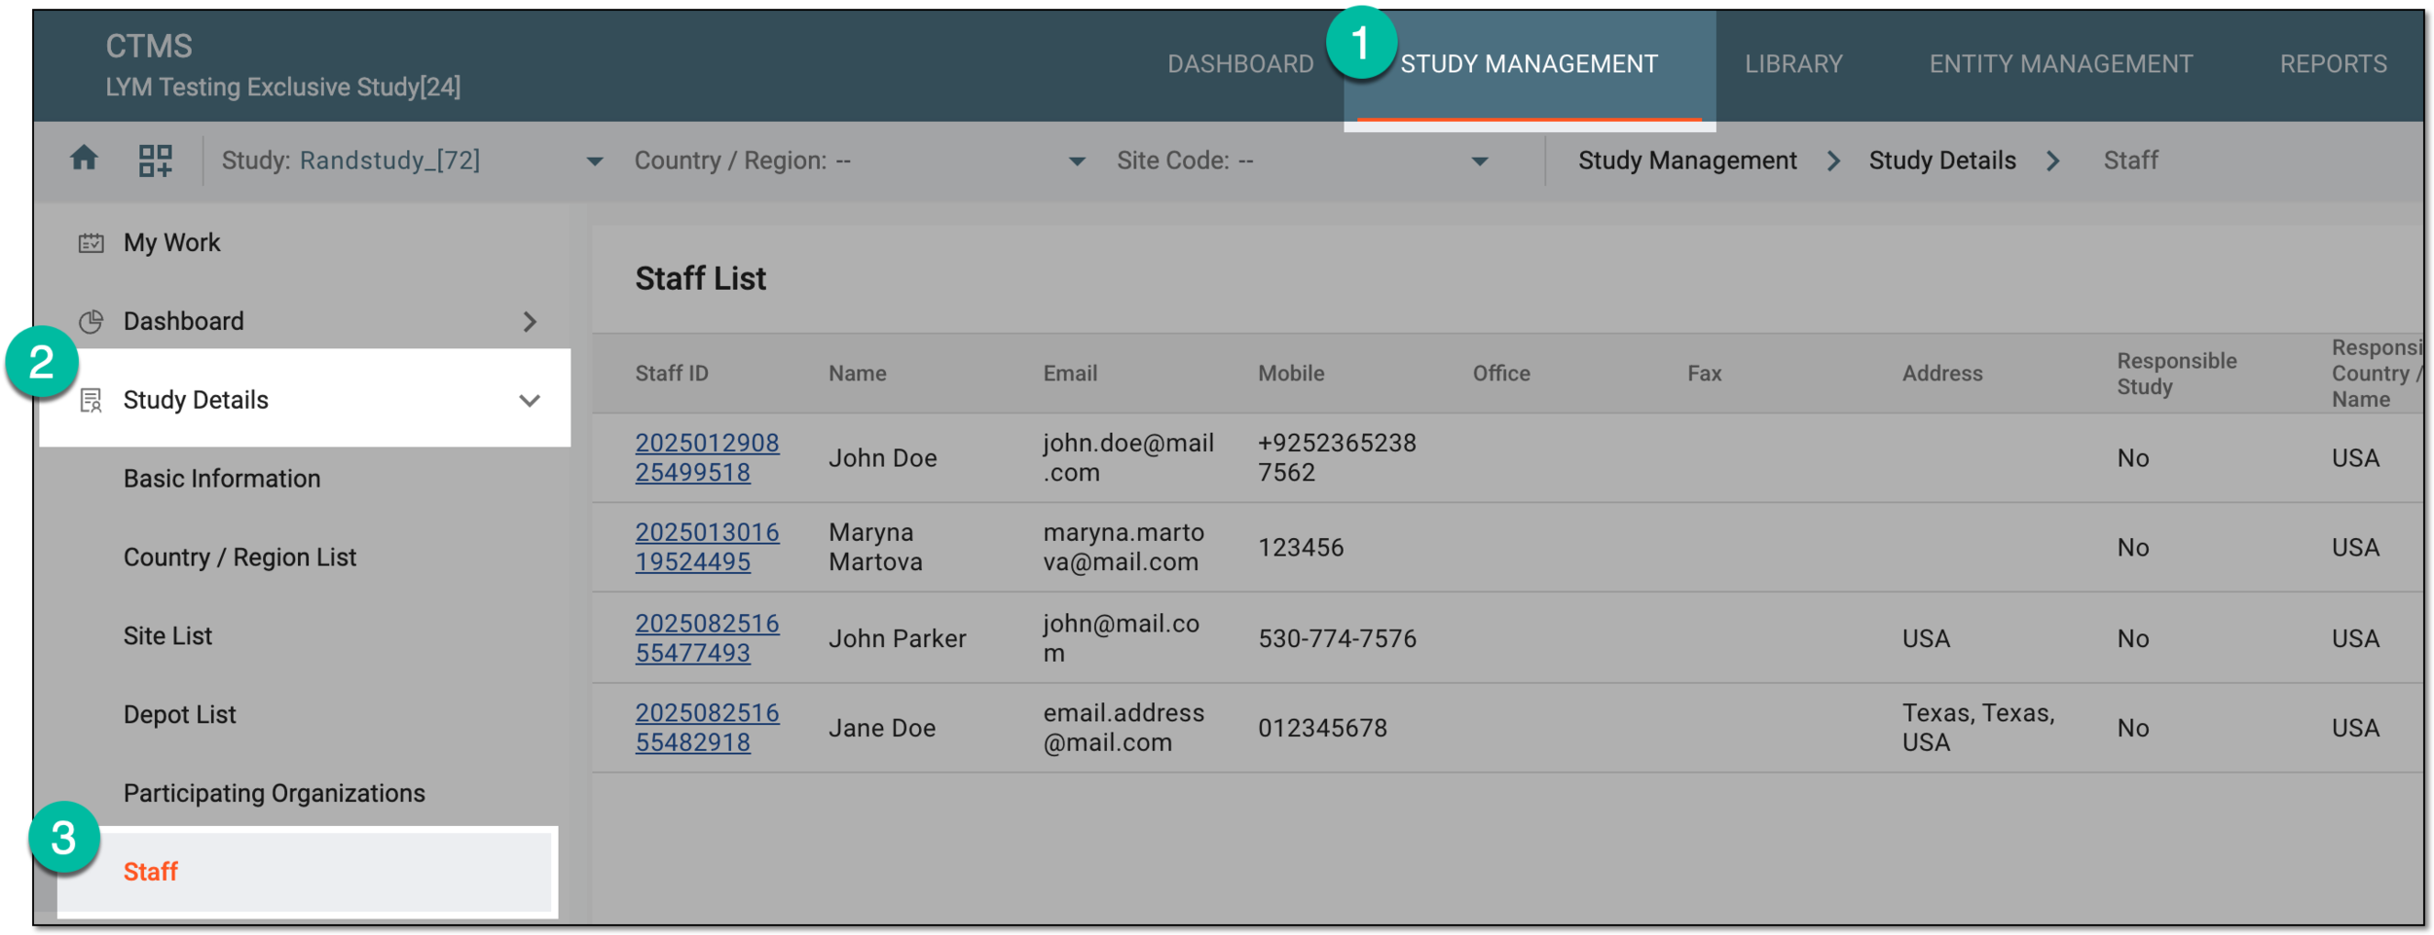Click Study Management breadcrumb
The image size is (2434, 935).
click(1687, 161)
